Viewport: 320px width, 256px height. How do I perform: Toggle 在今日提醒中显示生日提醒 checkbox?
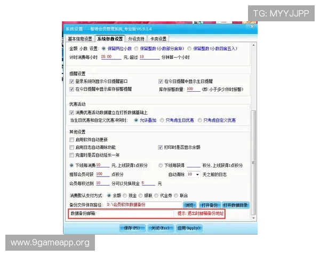click(x=161, y=81)
